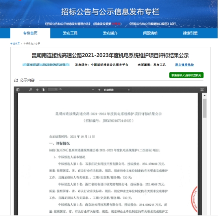The height and width of the screenshot is (217, 218).
Task: Zoom out with the minus icon
Action: [x=93, y=90]
